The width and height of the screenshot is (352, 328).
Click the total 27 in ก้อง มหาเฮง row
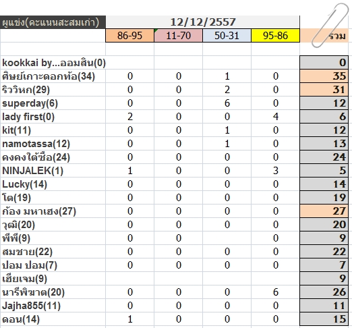(x=324, y=211)
